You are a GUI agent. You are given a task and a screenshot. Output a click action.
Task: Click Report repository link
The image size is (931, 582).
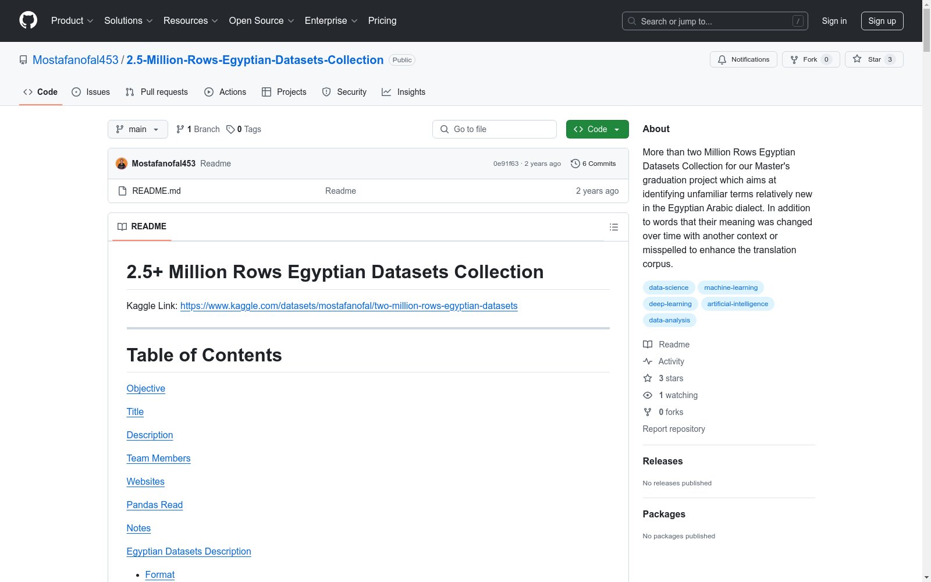click(674, 429)
